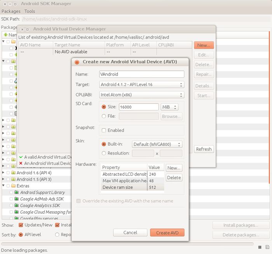This screenshot has width=272, height=254.
Task: Click the Android robot icon in Name header
Action: (5, 35)
